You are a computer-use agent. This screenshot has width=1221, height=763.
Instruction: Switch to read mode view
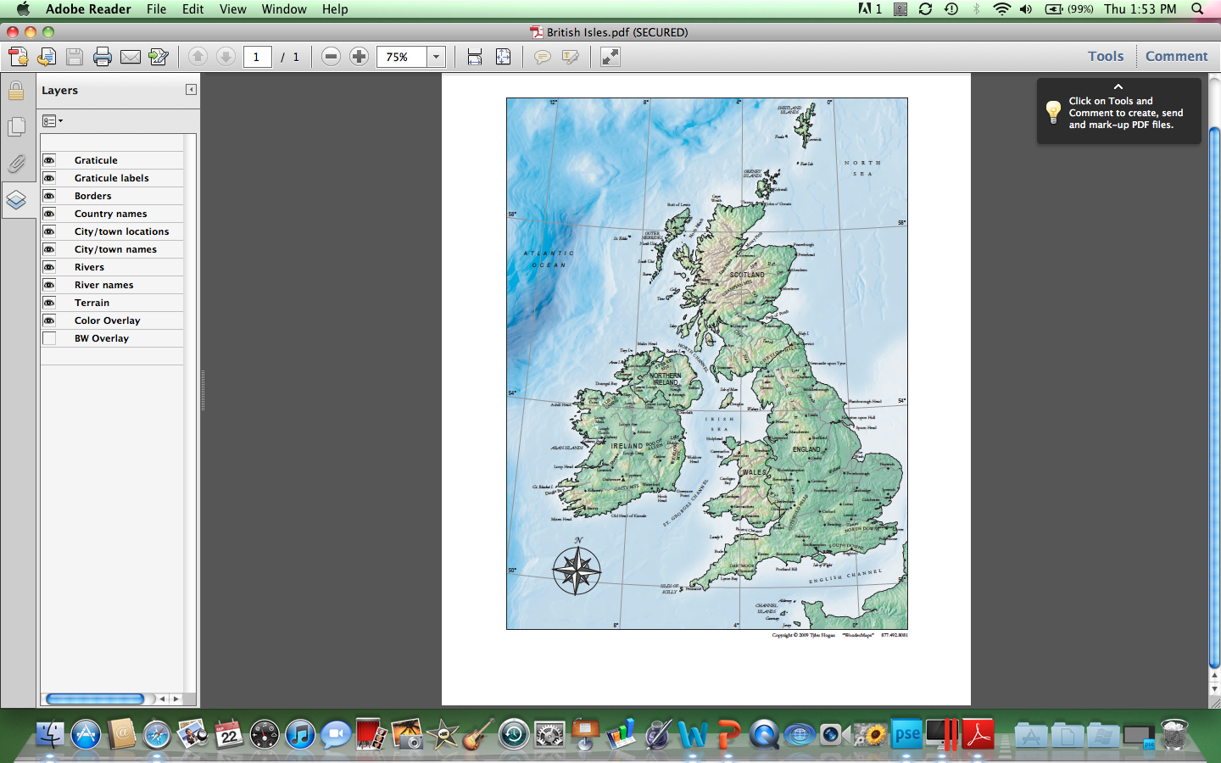(x=610, y=57)
